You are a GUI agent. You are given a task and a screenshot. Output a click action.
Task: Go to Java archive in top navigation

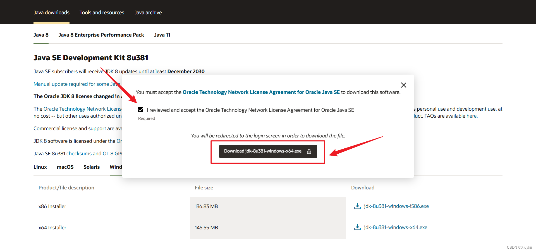point(148,13)
